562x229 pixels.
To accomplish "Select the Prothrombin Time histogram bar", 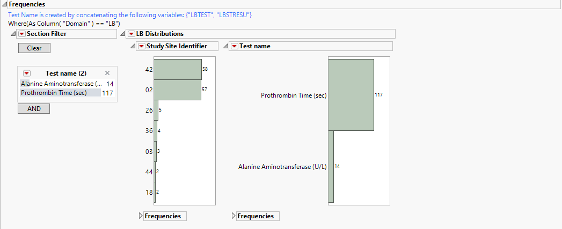I will click(x=351, y=95).
